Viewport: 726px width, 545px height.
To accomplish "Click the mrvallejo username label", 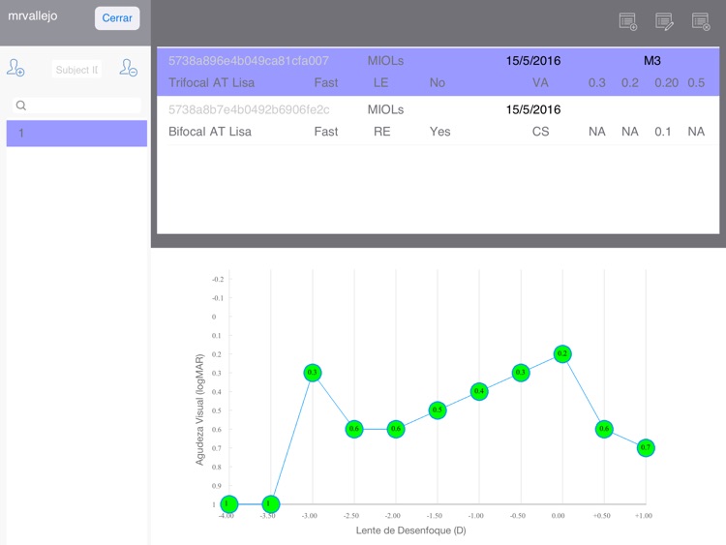I will [x=32, y=16].
